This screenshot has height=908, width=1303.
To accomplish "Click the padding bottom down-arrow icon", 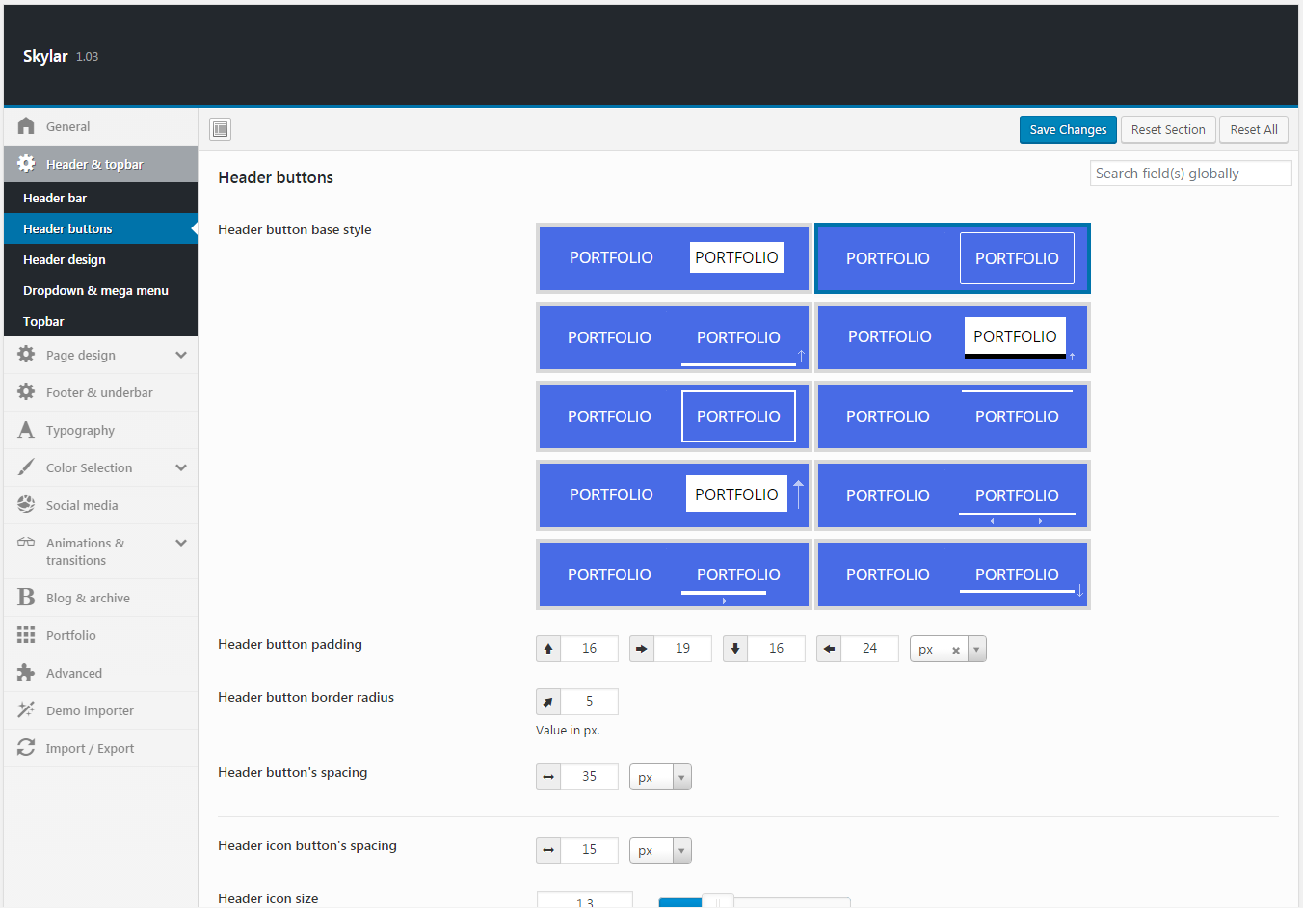I will pos(735,649).
